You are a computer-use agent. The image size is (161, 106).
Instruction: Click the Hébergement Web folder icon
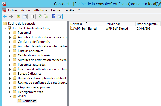[x=14, y=92]
